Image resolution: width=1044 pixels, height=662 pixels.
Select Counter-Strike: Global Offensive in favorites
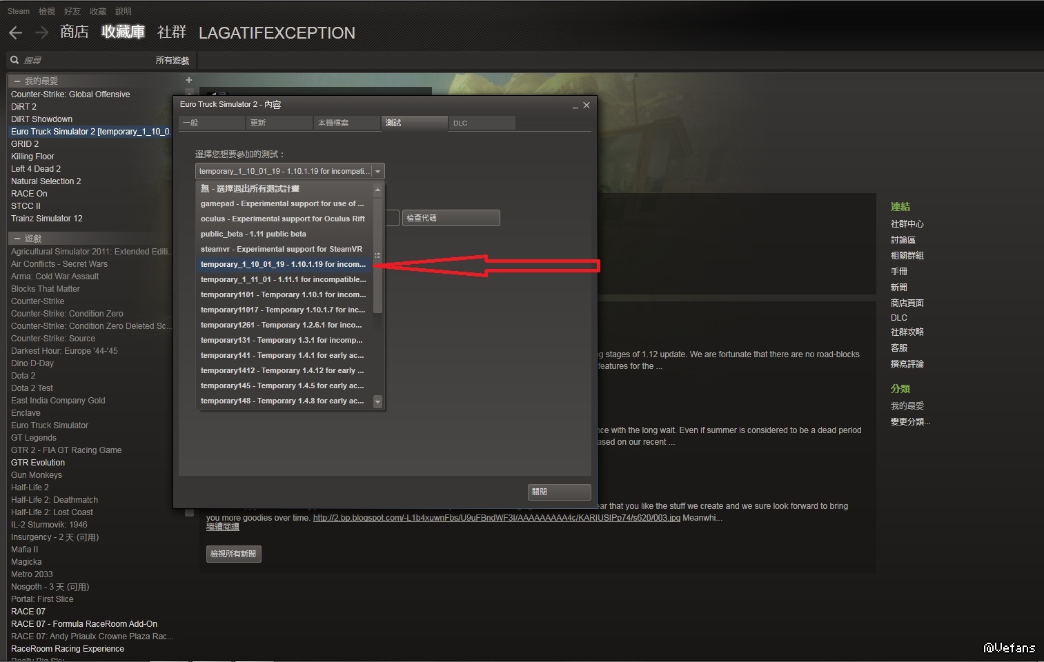(x=70, y=94)
